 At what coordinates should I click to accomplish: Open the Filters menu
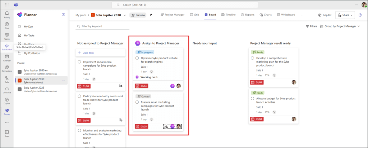[x=311, y=26]
